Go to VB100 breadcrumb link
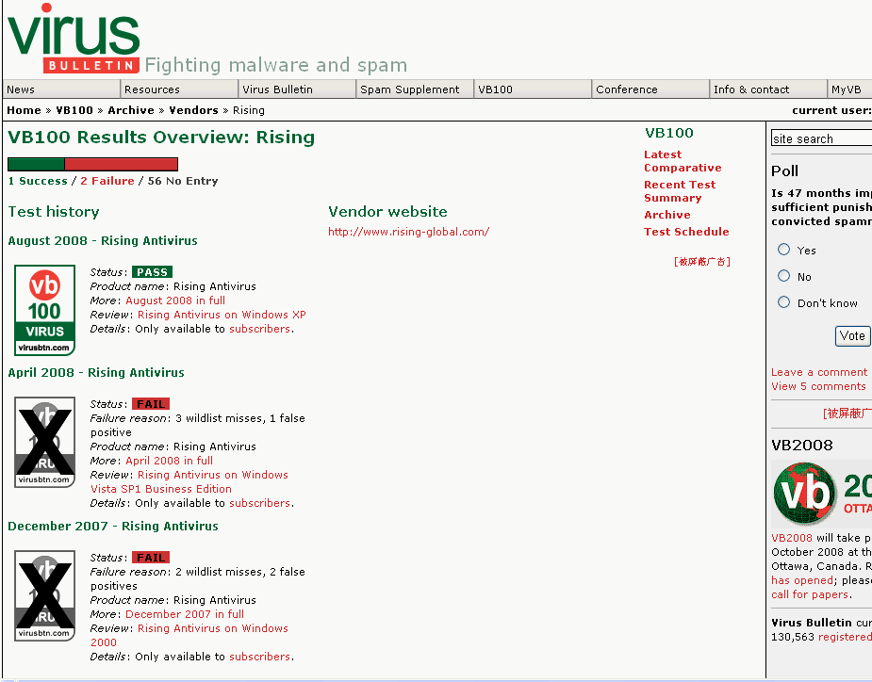This screenshot has height=682, width=872. point(74,110)
